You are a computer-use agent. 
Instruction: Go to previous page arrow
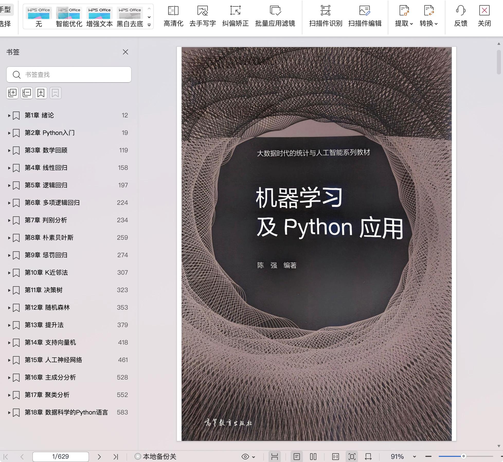[x=22, y=457]
